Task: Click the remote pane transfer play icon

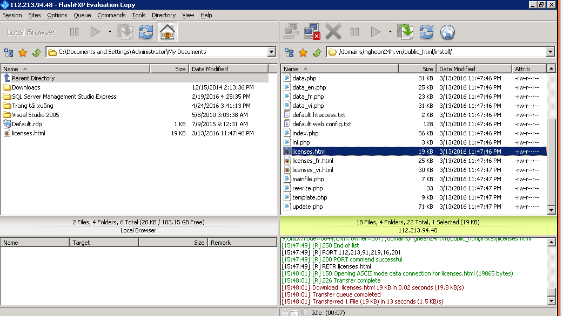Action: coord(375,32)
